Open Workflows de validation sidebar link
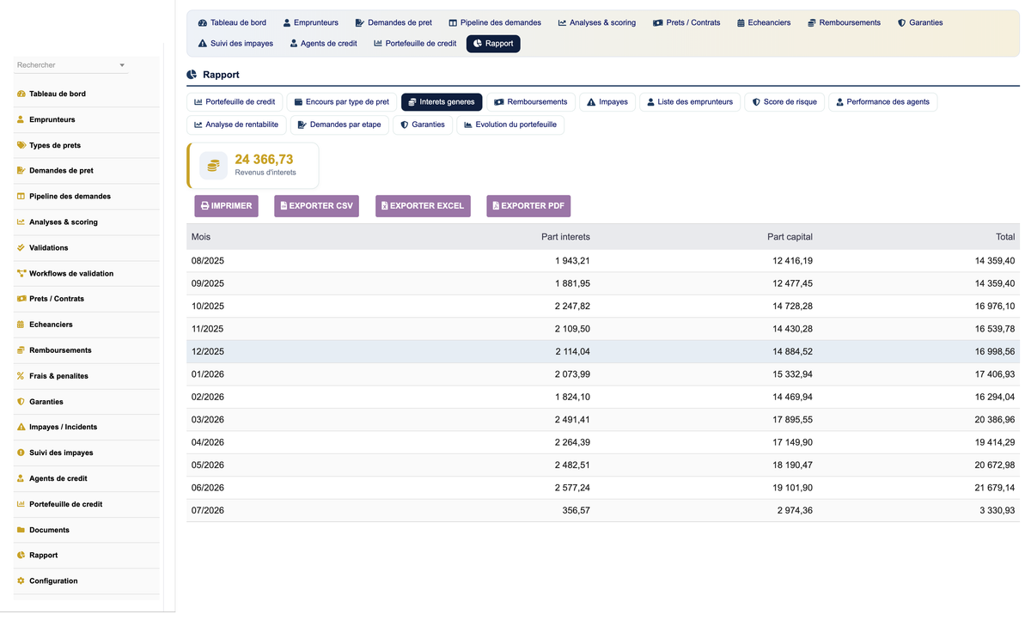The height and width of the screenshot is (638, 1031). pos(71,273)
